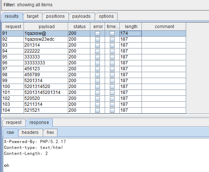Select payload 33333333 cell
This screenshot has height=172, width=209.
coord(46,63)
